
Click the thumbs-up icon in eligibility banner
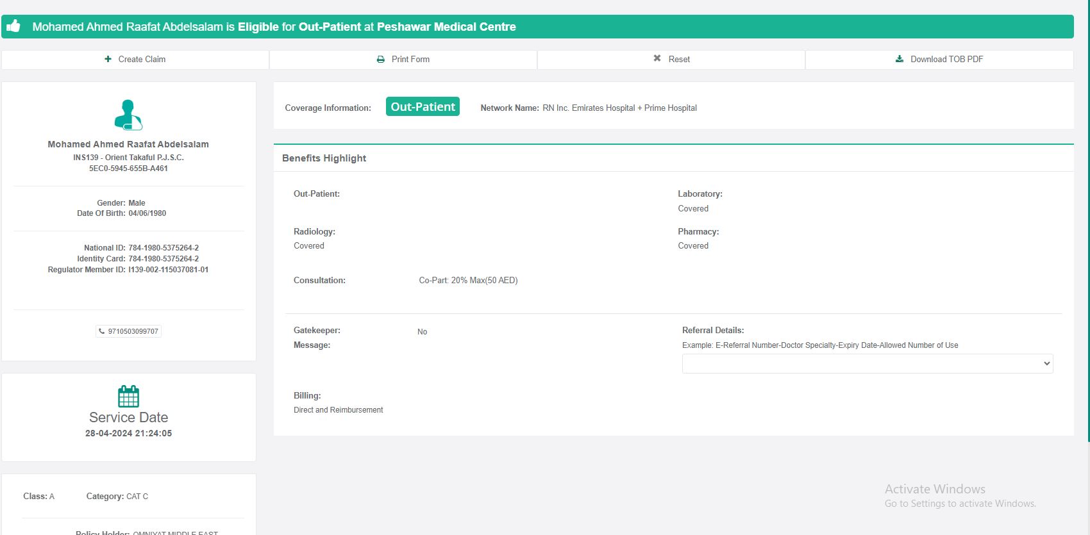click(13, 26)
